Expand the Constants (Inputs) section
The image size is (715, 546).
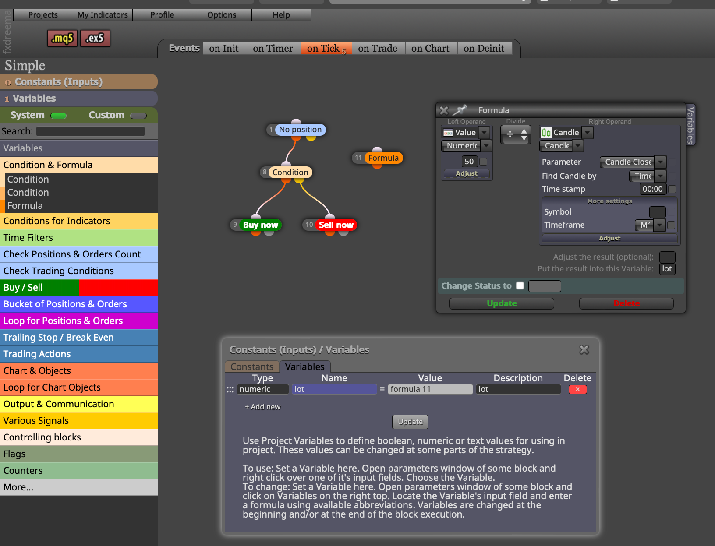[79, 82]
